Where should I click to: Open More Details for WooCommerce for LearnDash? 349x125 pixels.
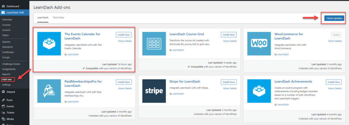tap(335, 41)
